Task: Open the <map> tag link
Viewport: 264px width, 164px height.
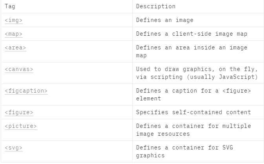Action: 14,34
